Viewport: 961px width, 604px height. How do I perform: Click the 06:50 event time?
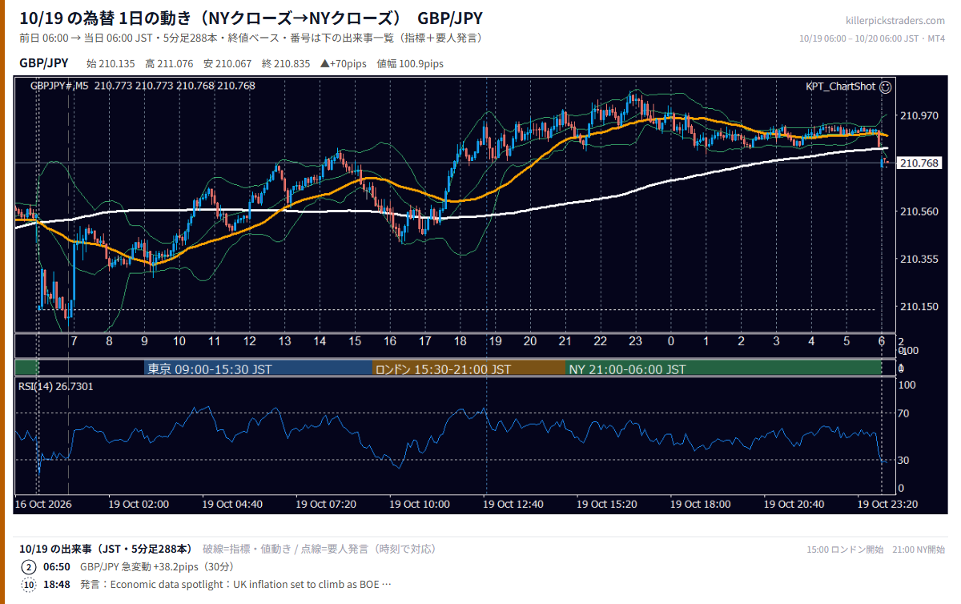click(x=56, y=567)
